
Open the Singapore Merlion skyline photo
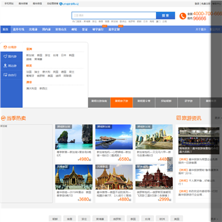[154, 137]
